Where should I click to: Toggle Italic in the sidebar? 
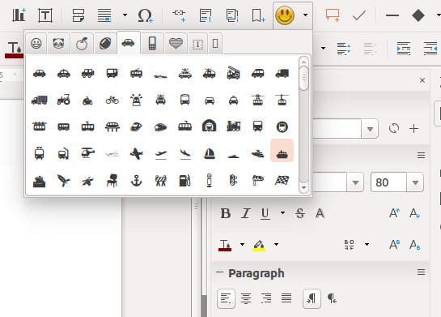[x=246, y=213]
